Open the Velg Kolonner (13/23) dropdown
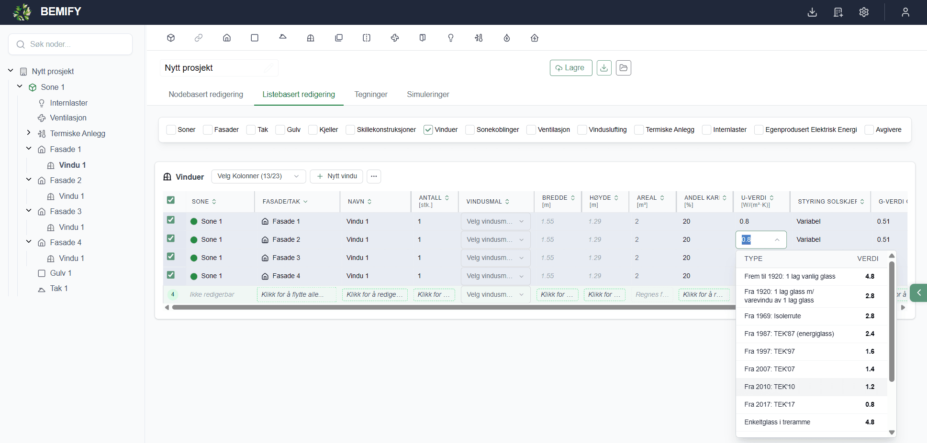 coord(258,176)
